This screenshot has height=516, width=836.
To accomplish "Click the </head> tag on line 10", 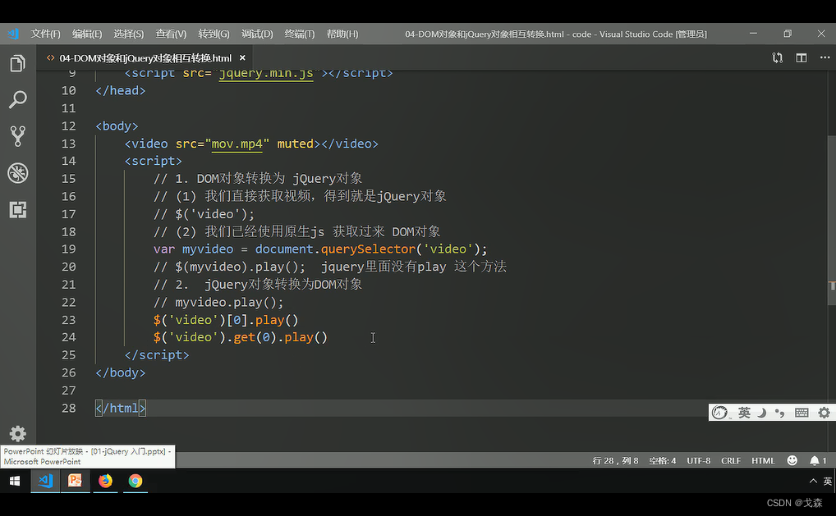I will [x=121, y=91].
